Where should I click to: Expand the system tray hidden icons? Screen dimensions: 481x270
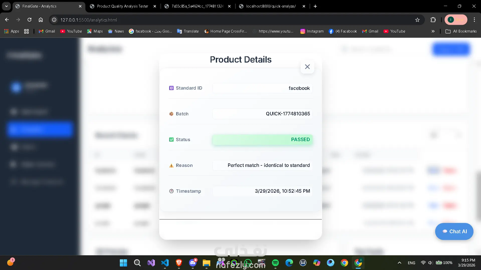tap(399, 263)
